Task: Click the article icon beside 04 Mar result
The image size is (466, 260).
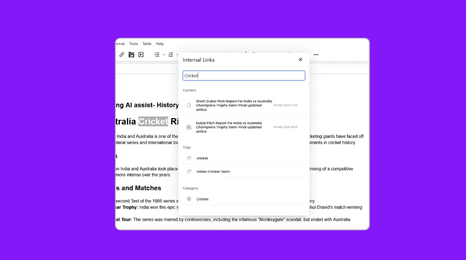Action: [189, 127]
